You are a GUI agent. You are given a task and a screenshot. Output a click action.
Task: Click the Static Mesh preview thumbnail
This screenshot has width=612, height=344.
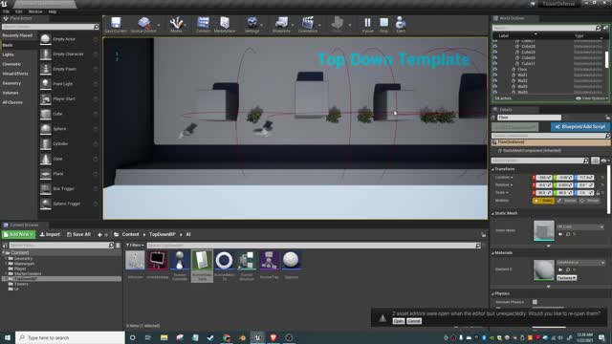(x=544, y=230)
